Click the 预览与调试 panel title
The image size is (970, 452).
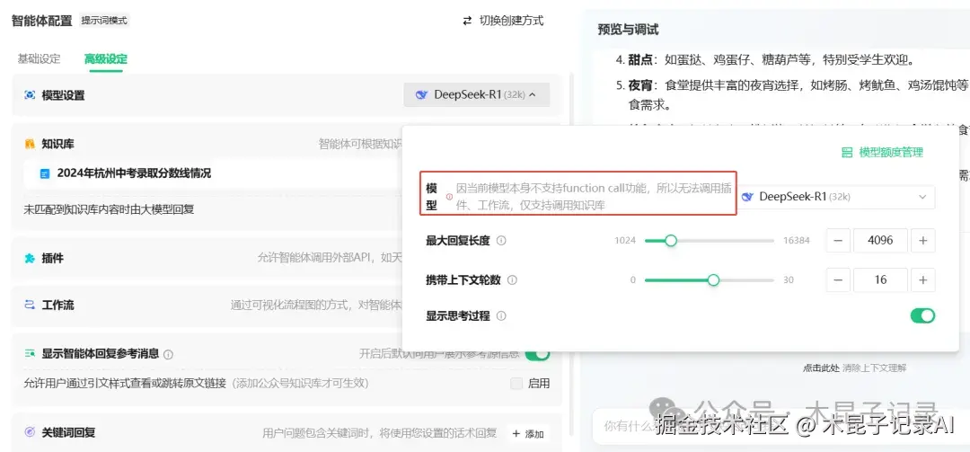[628, 29]
